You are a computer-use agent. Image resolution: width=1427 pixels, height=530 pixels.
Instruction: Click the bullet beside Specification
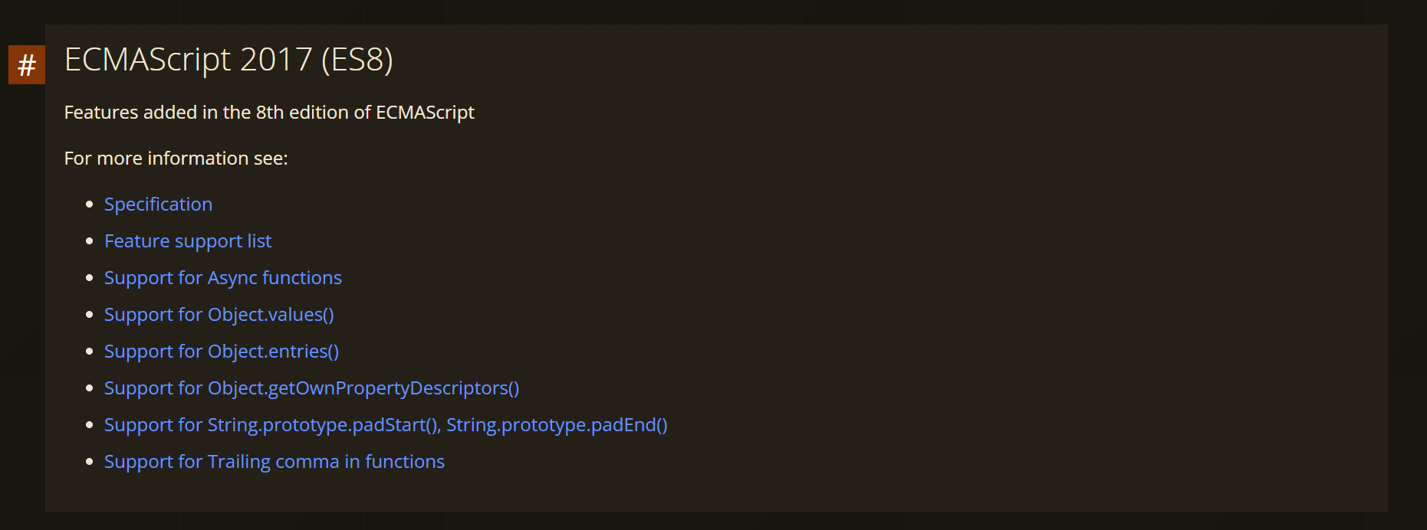pyautogui.click(x=90, y=204)
